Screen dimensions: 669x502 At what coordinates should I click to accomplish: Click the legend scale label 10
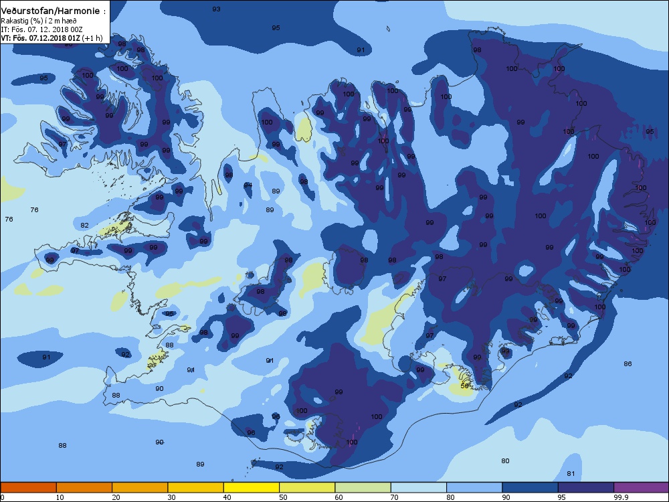(x=60, y=497)
